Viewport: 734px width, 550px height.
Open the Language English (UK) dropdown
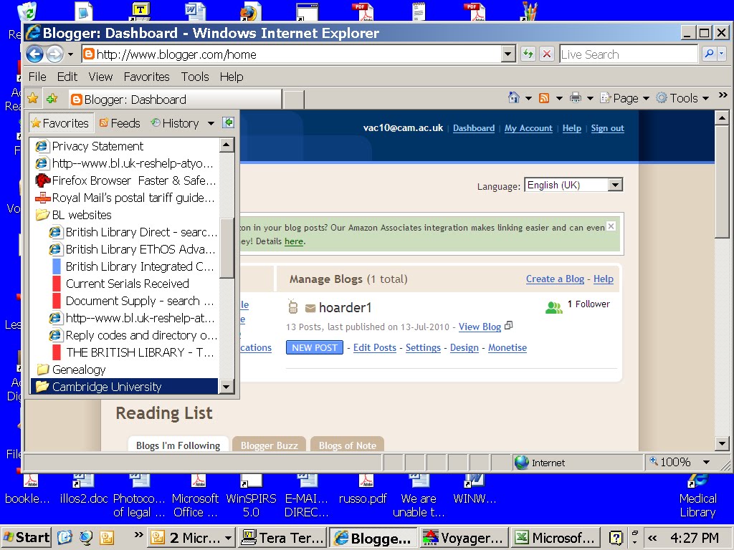click(x=574, y=185)
